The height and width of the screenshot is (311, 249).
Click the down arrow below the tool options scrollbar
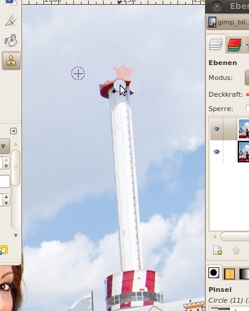pos(15,236)
